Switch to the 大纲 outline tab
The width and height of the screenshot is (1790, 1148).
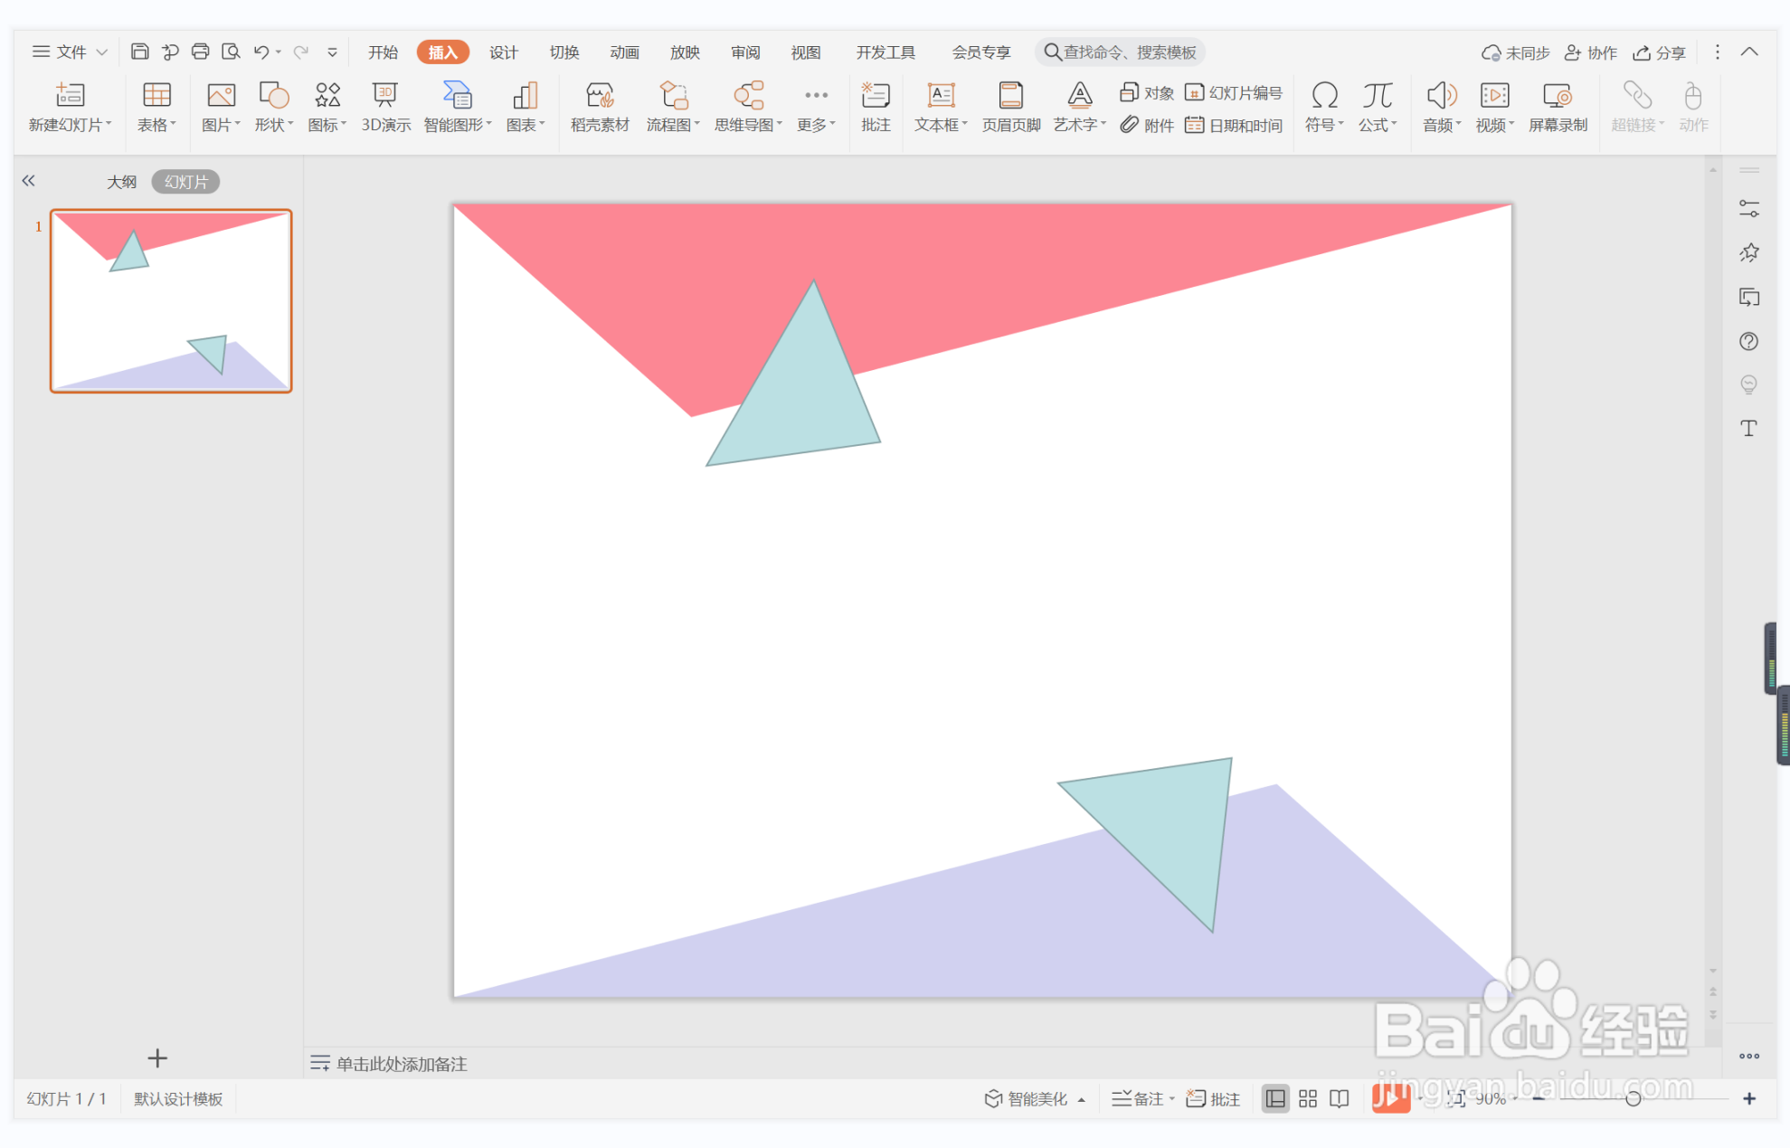121,182
